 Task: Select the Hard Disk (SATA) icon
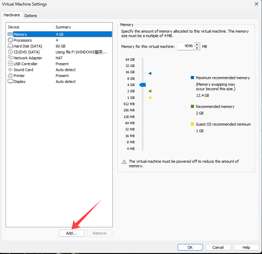click(10, 46)
